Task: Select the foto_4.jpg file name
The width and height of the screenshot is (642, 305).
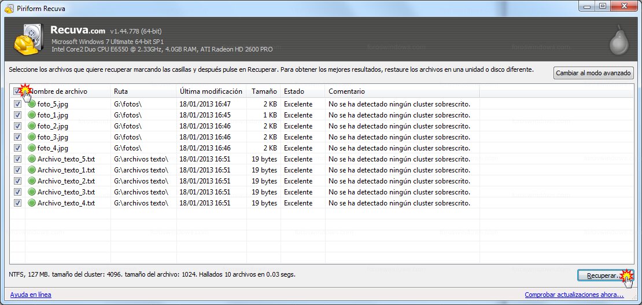Action: coord(53,148)
